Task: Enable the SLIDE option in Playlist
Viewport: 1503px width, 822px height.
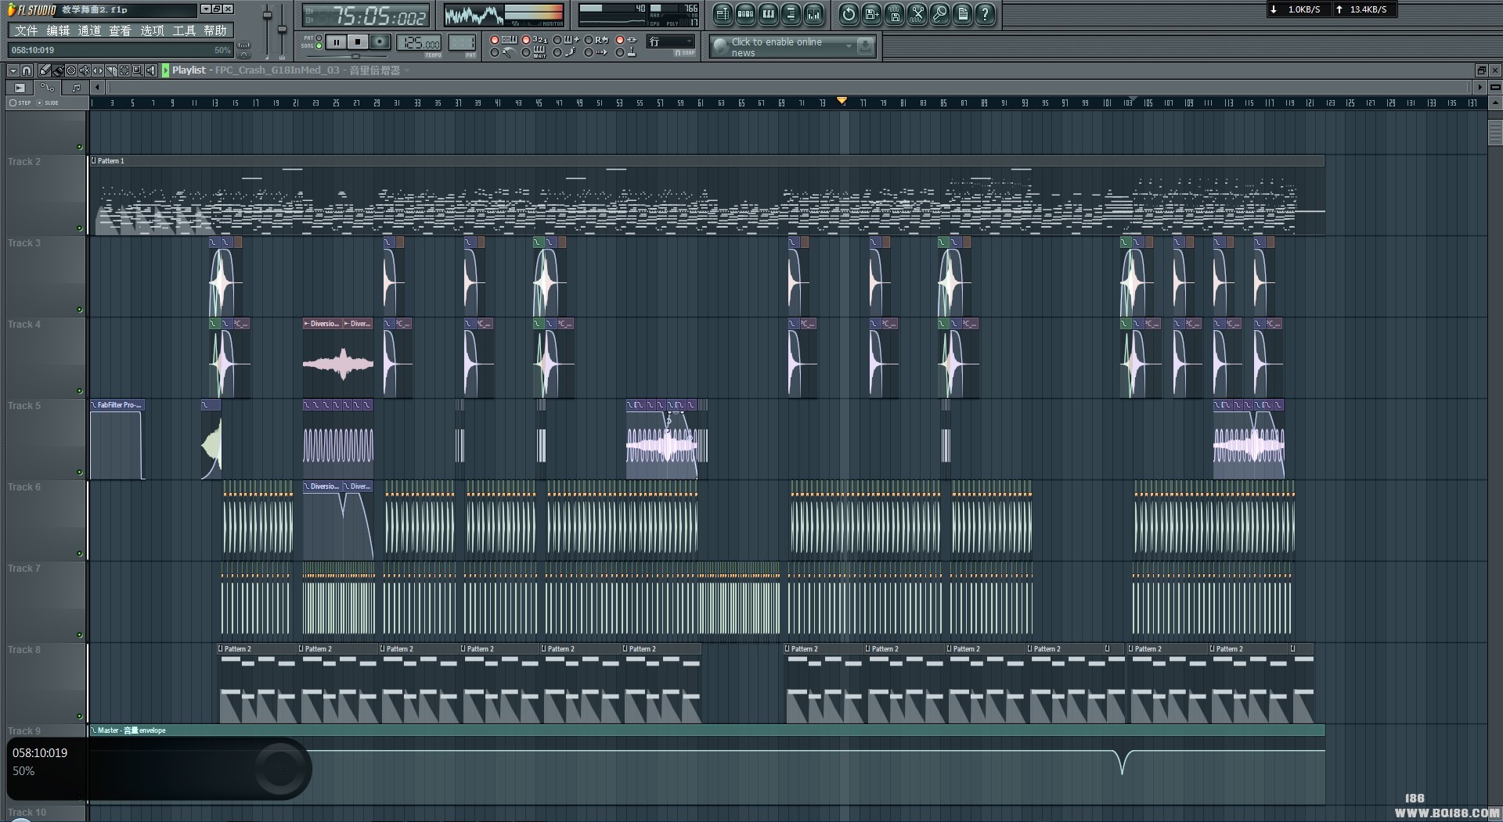Action: [49, 102]
